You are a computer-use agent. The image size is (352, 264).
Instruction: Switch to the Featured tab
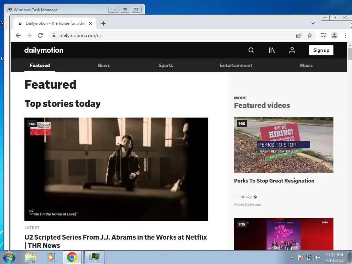click(x=40, y=65)
